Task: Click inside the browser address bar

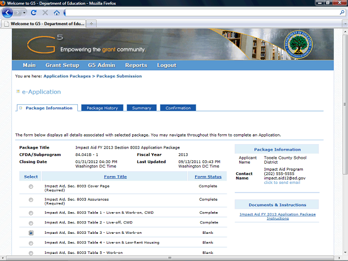Action: [x=202, y=13]
